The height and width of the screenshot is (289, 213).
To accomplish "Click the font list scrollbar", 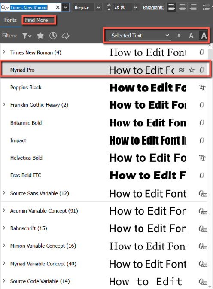I will (x=210, y=54).
